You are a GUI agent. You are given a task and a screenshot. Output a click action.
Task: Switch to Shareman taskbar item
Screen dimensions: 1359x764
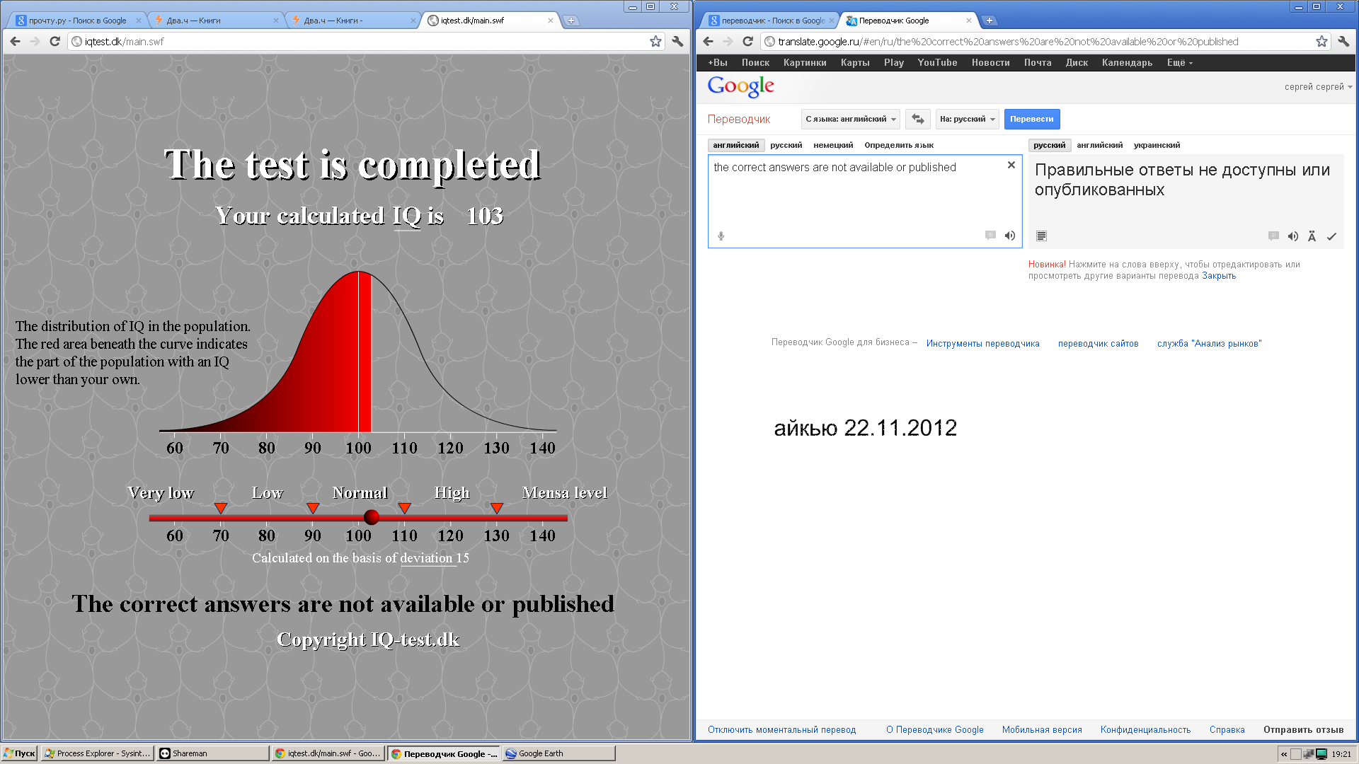pyautogui.click(x=212, y=753)
